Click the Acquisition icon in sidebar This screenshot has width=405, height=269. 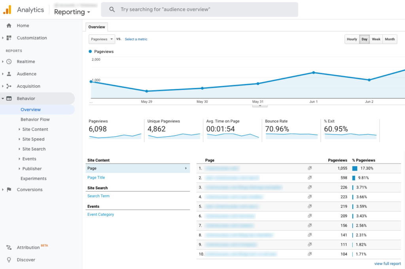coord(9,86)
